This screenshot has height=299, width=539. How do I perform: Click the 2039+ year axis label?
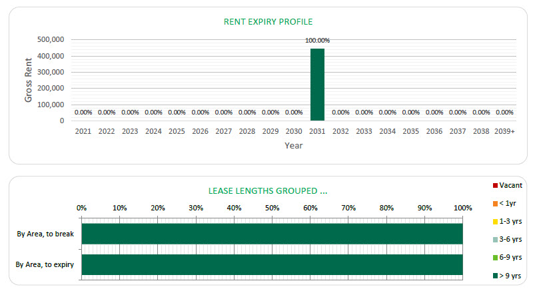click(504, 131)
